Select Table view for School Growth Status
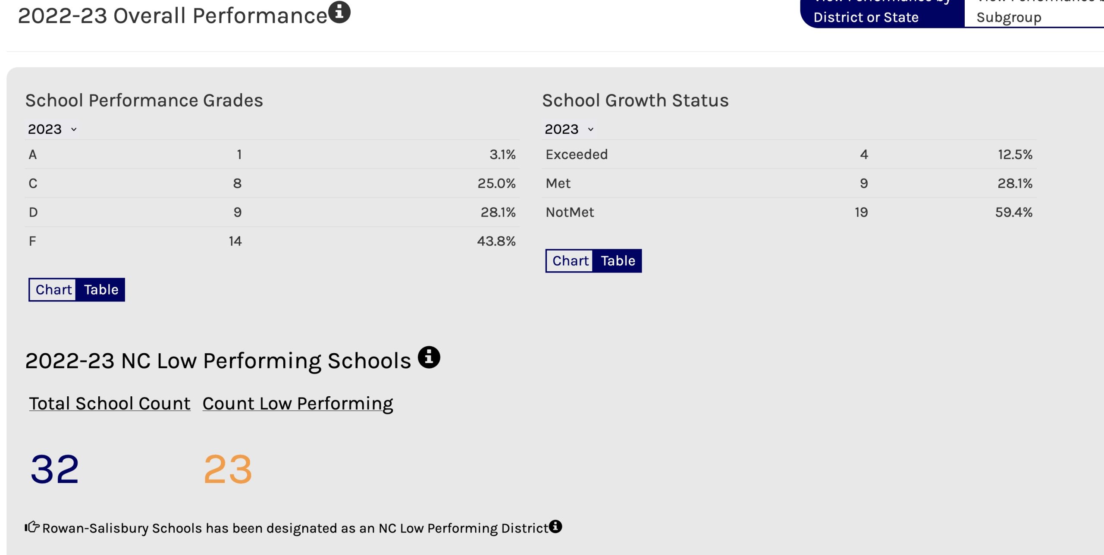The width and height of the screenshot is (1104, 555). point(618,260)
